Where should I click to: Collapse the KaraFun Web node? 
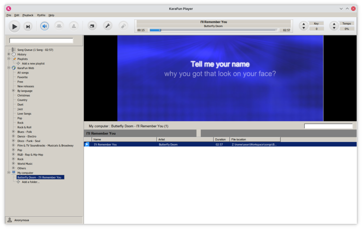pyautogui.click(x=9, y=68)
